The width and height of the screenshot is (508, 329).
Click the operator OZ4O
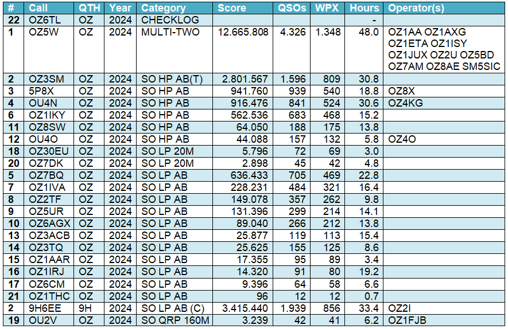[402, 139]
